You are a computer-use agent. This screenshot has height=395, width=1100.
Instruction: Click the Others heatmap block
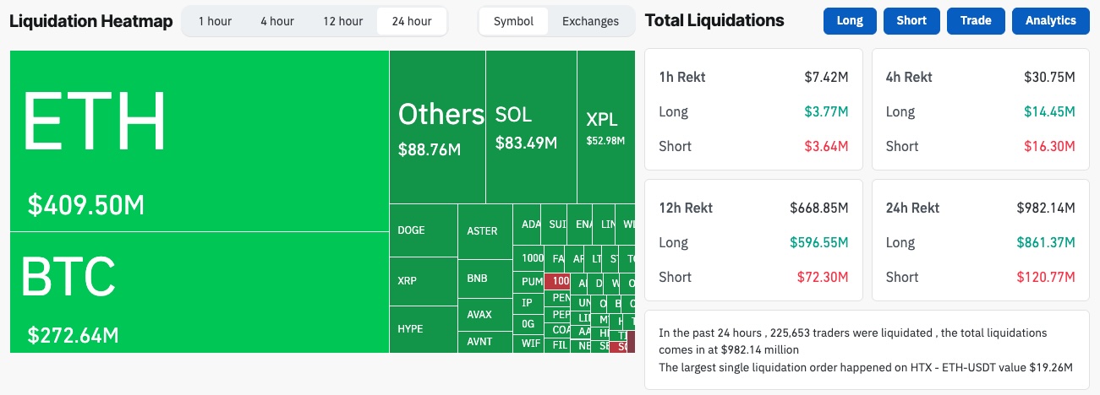click(x=437, y=127)
